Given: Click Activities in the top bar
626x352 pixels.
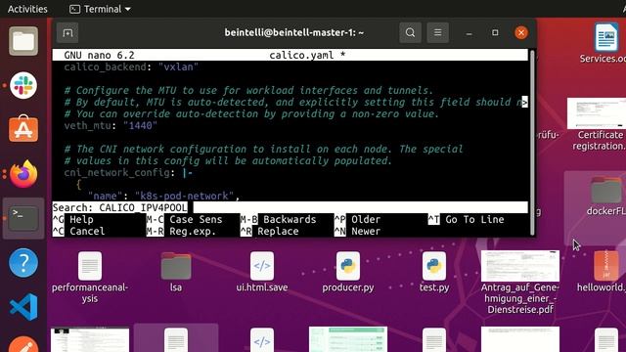Looking at the screenshot, I should pos(27,9).
